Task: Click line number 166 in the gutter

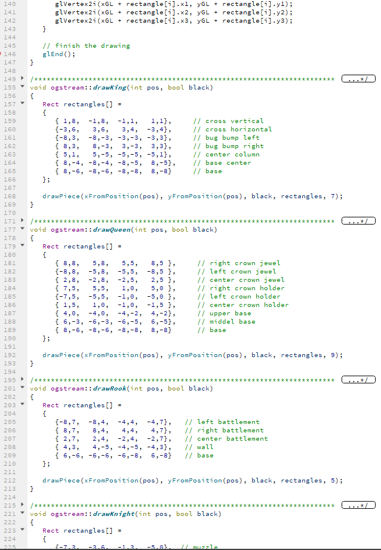Action: coord(10,179)
